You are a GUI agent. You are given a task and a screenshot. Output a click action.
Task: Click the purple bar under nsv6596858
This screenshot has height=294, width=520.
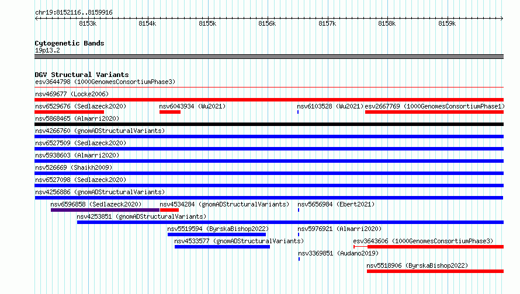(x=105, y=210)
